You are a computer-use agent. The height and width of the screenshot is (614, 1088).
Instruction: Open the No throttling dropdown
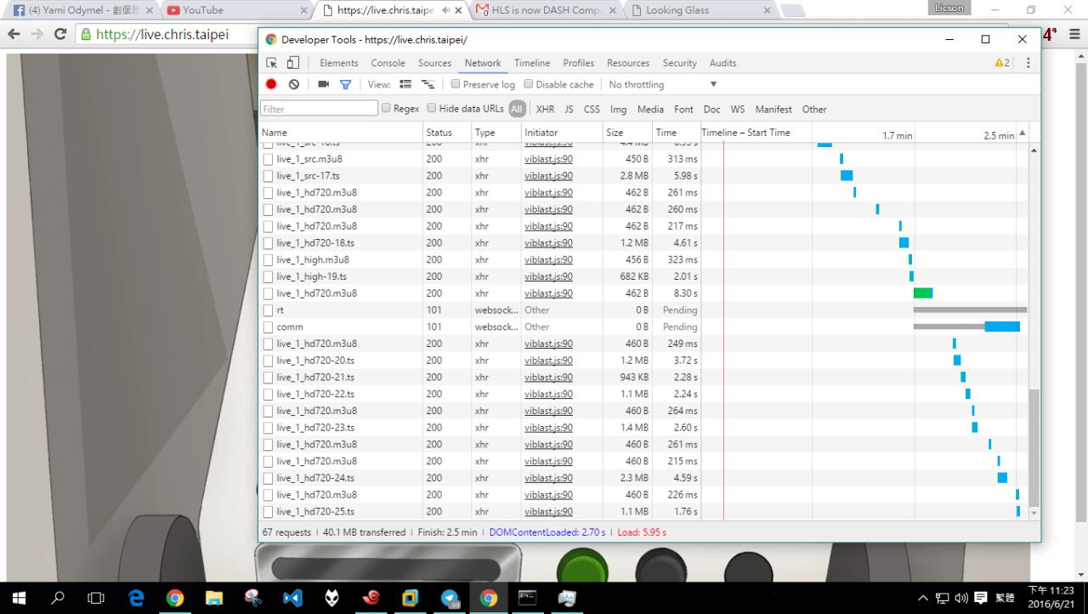[663, 84]
